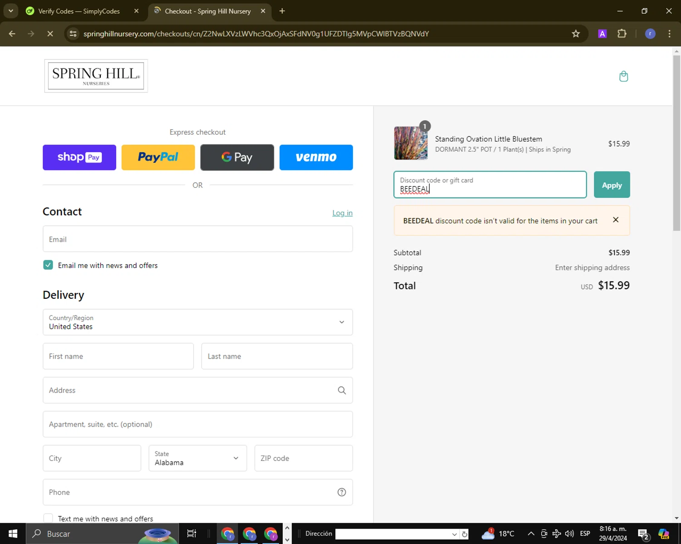Click the airplane mode tray icon
The image size is (681, 544).
(x=557, y=534)
